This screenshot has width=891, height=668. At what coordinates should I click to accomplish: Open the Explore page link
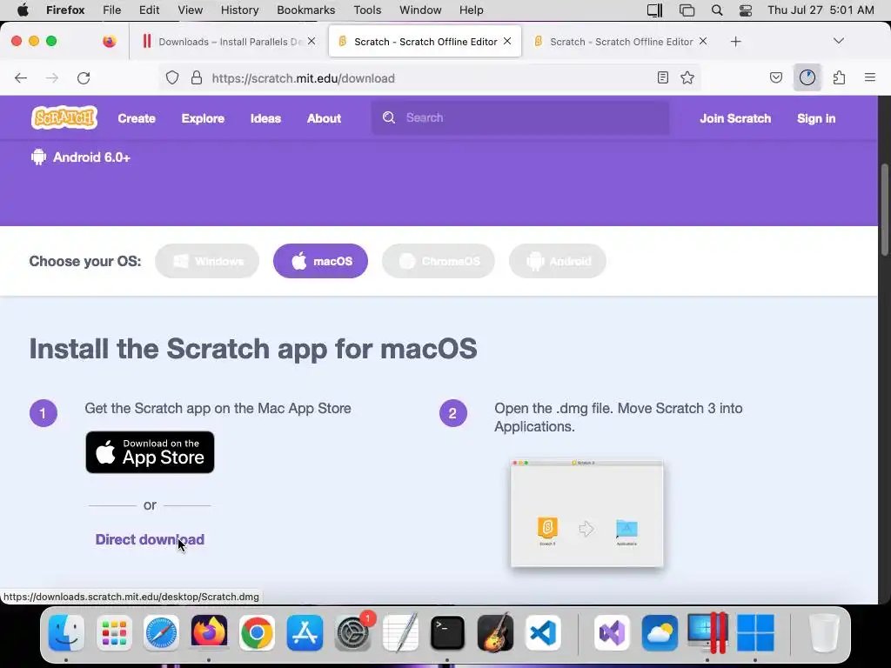(203, 118)
